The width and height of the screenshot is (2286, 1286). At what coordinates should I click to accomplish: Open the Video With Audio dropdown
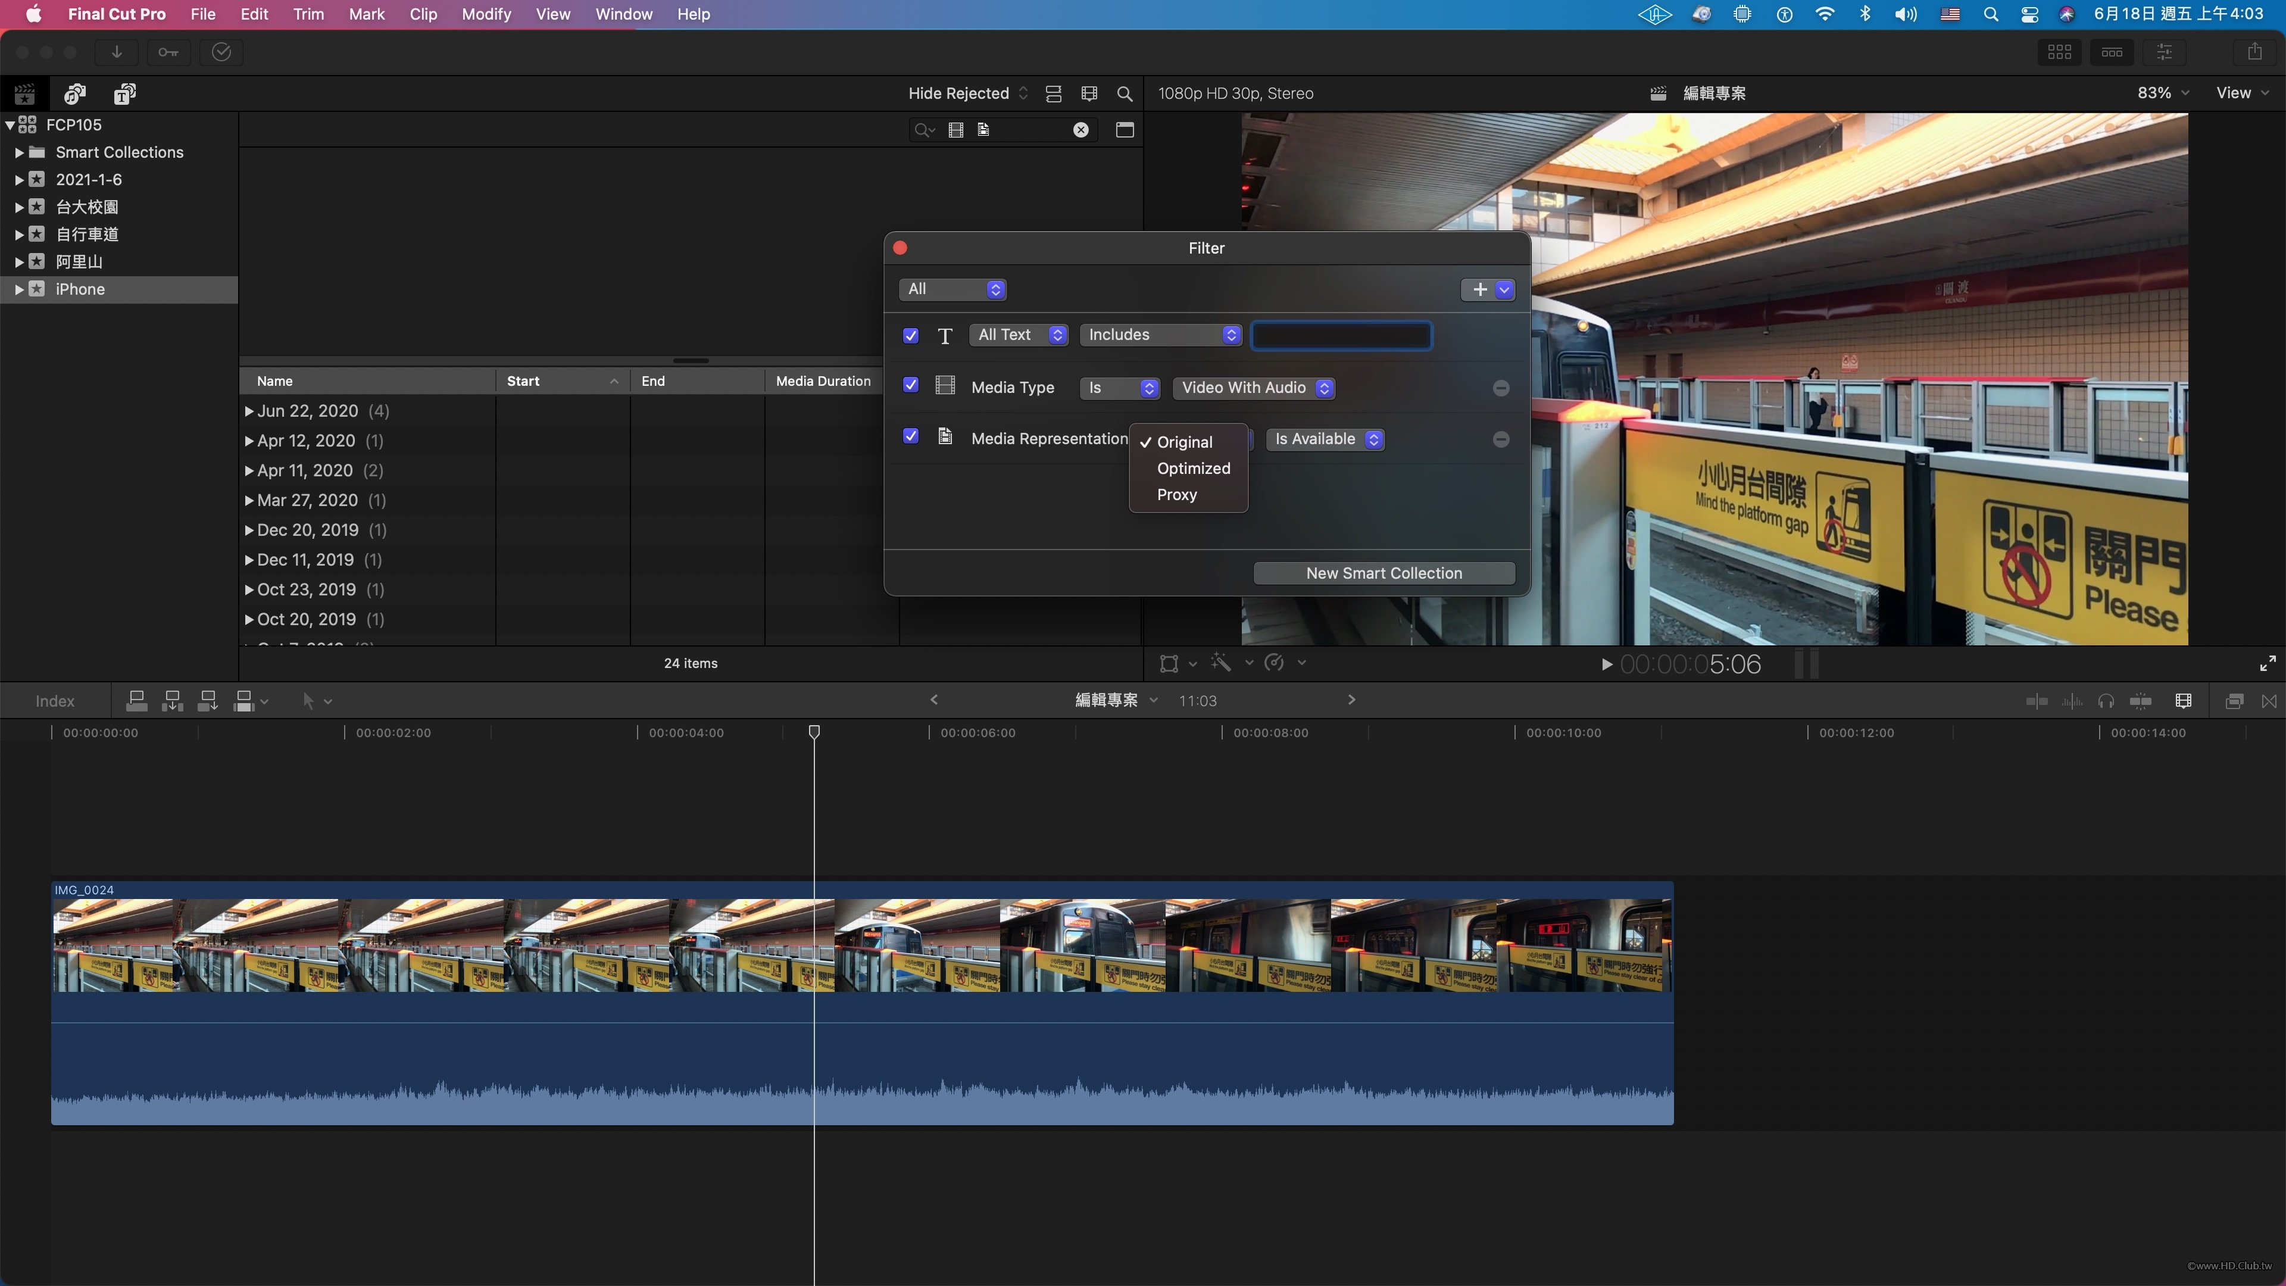(x=1255, y=388)
